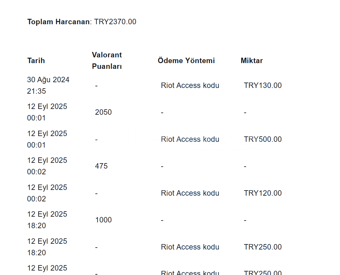This screenshot has width=340, height=275.
Task: Click the TRY130.00 amount
Action: (x=263, y=85)
